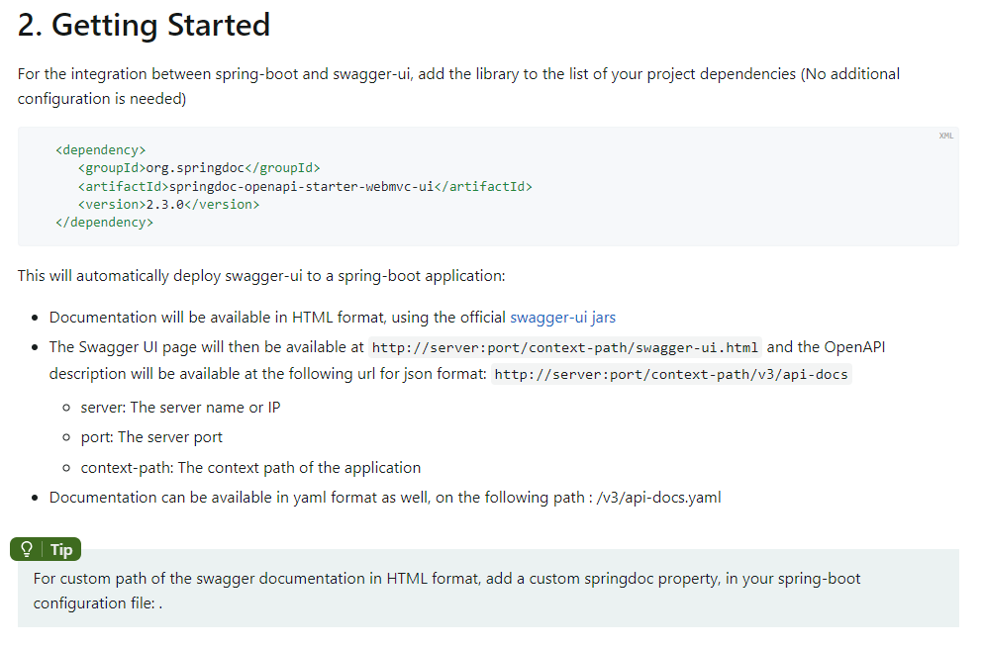This screenshot has height=648, width=984.
Task: Click the version 2.3.0 line
Action: (x=168, y=205)
